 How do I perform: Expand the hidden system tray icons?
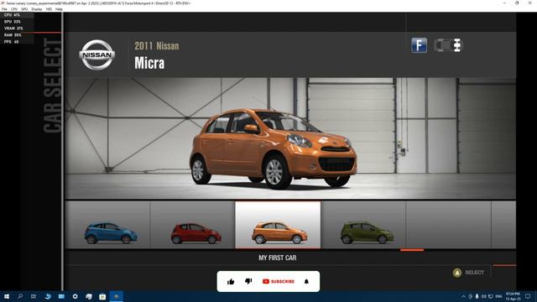tap(463, 296)
